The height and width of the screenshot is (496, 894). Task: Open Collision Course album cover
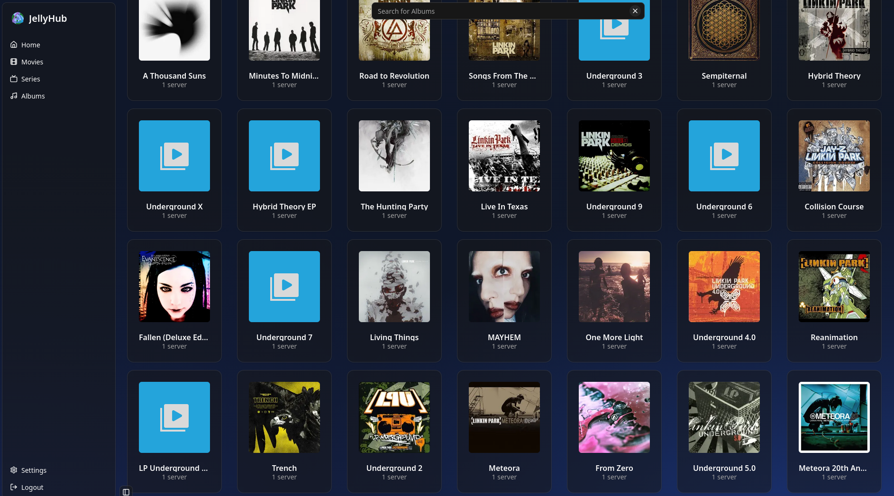point(834,156)
